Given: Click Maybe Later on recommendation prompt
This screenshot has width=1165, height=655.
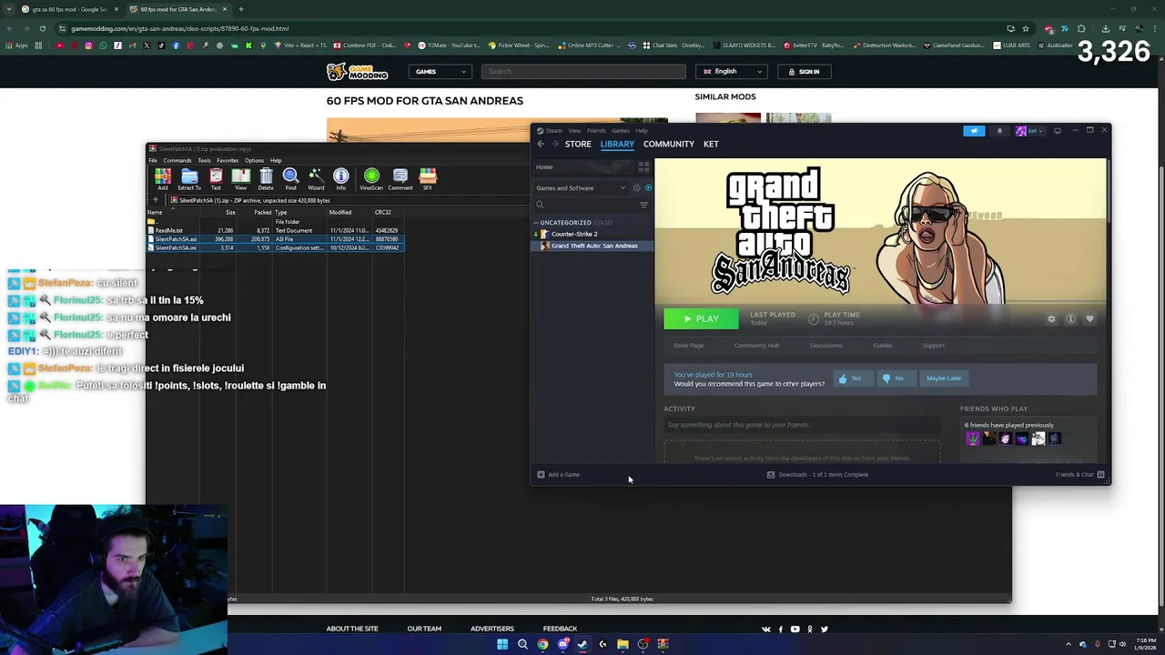Looking at the screenshot, I should 944,378.
